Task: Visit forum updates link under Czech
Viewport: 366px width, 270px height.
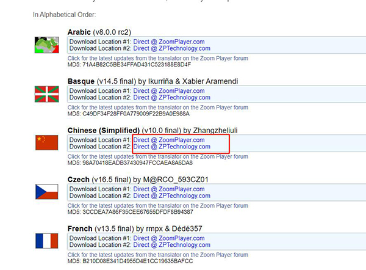Action: (x=158, y=205)
